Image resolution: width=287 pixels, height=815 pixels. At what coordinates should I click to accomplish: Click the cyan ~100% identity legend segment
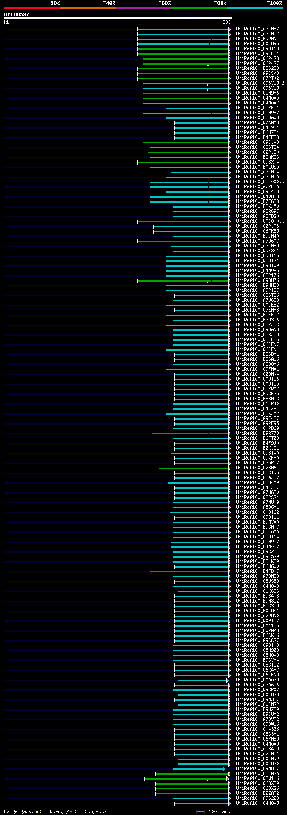[255, 8]
